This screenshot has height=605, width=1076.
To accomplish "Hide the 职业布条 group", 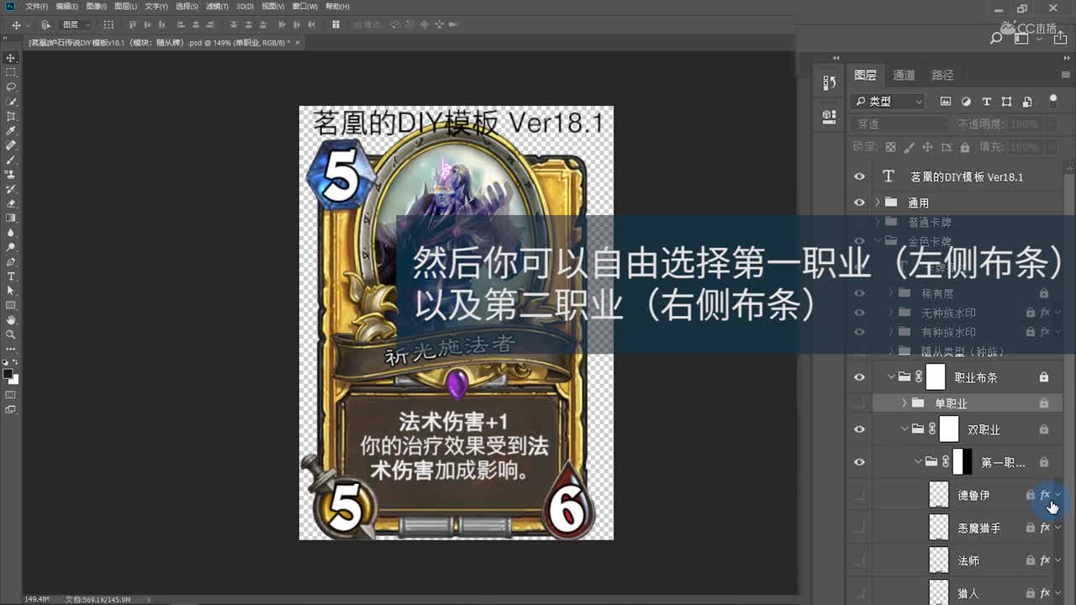I will click(859, 377).
